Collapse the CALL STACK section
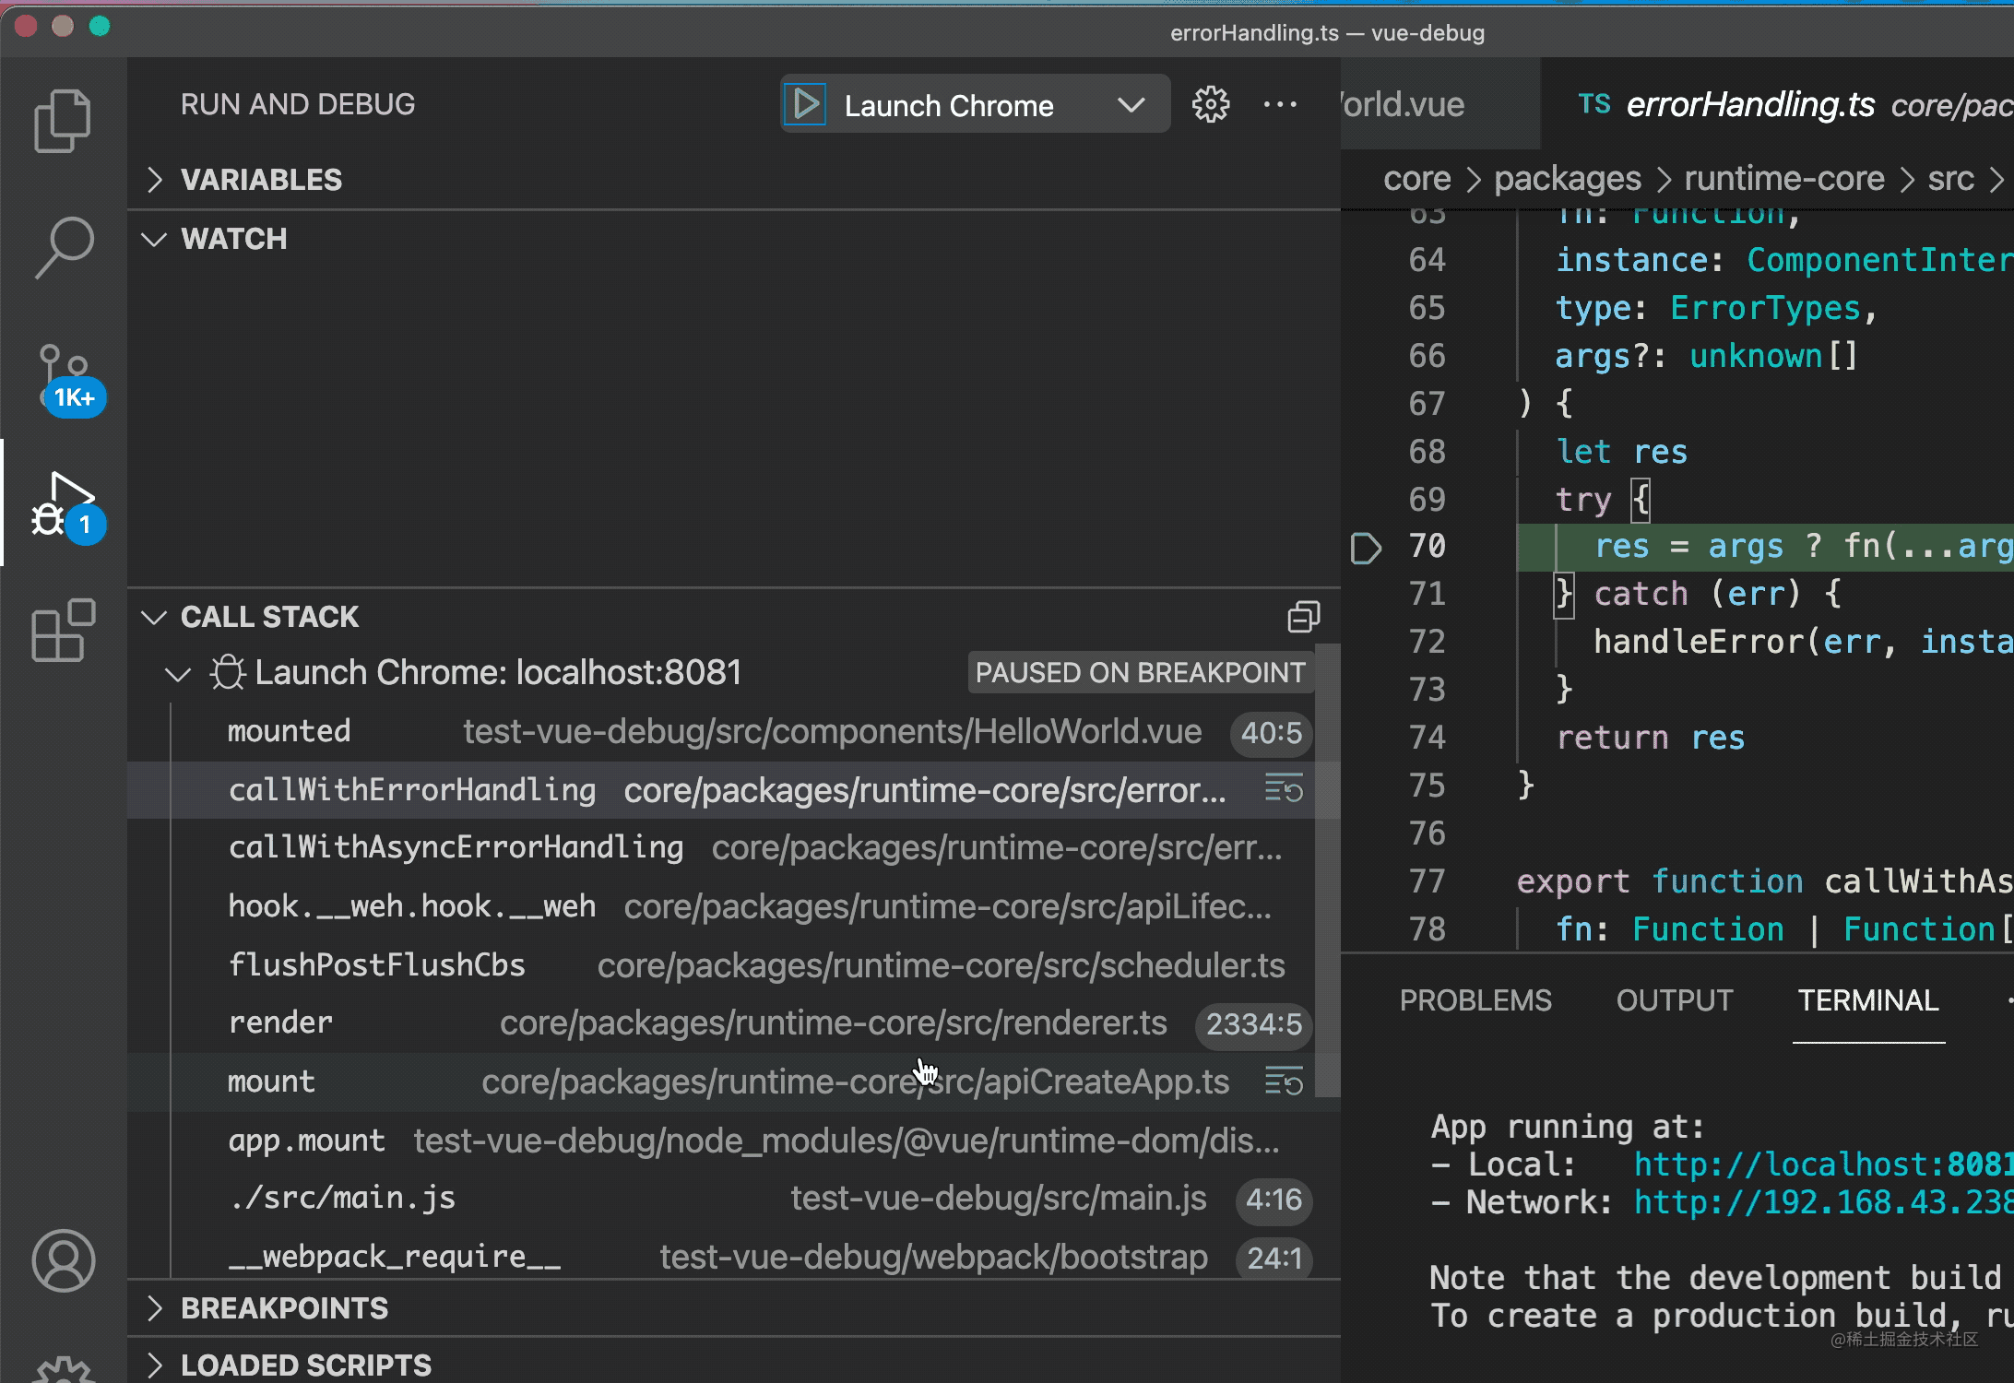The width and height of the screenshot is (2014, 1383). [153, 617]
